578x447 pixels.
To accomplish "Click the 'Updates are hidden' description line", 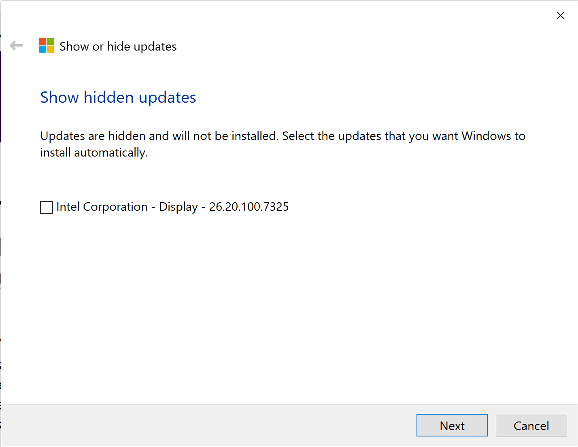I will tap(283, 136).
